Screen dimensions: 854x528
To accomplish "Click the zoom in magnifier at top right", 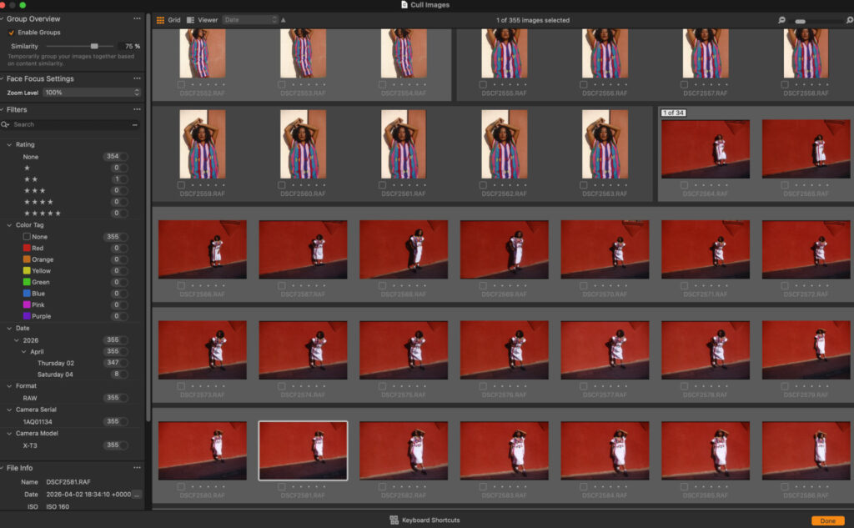I will pos(847,19).
